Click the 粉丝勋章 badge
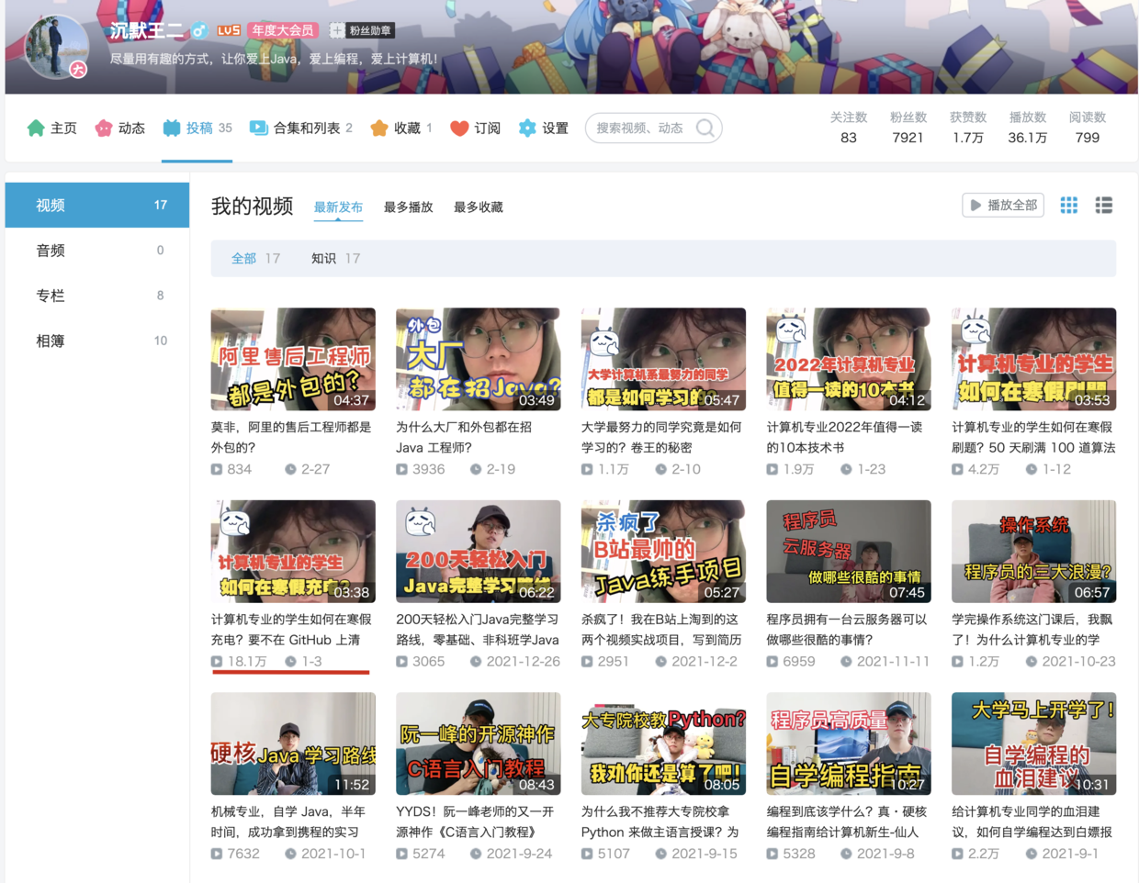Viewport: 1139px width, 883px height. pyautogui.click(x=362, y=30)
